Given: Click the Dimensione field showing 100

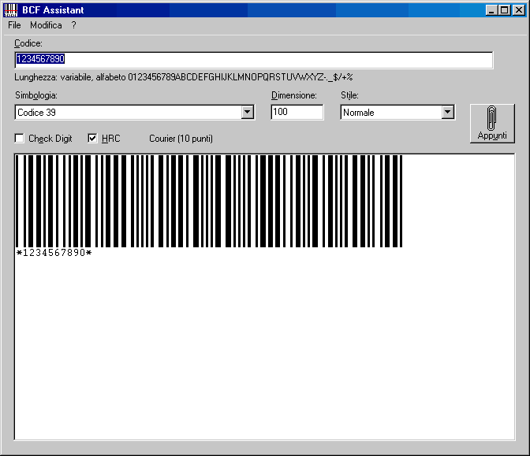Looking at the screenshot, I should pyautogui.click(x=297, y=113).
